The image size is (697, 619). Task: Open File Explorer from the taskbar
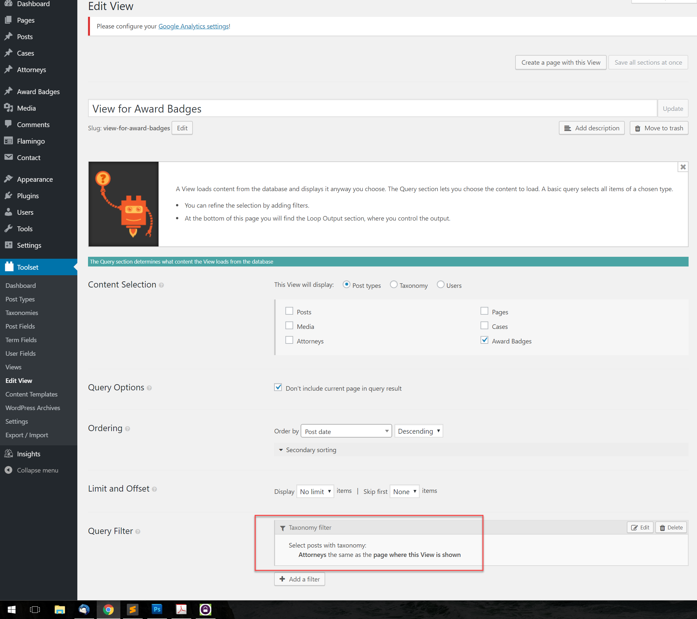click(60, 609)
